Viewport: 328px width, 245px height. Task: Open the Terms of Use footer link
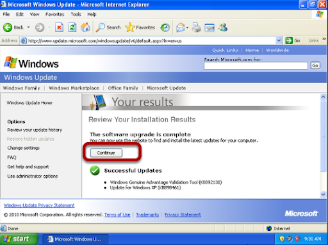(x=117, y=215)
